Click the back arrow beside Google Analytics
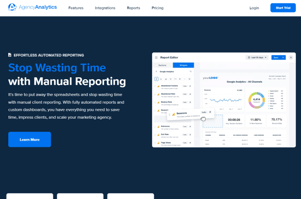This screenshot has height=199, width=301. 156,71
